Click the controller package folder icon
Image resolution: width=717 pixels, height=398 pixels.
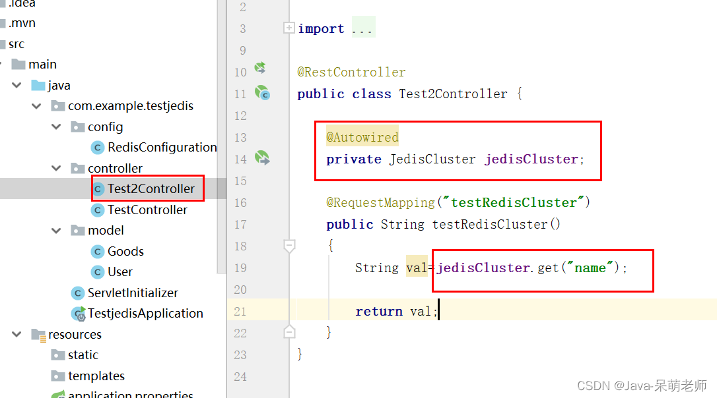(x=78, y=168)
